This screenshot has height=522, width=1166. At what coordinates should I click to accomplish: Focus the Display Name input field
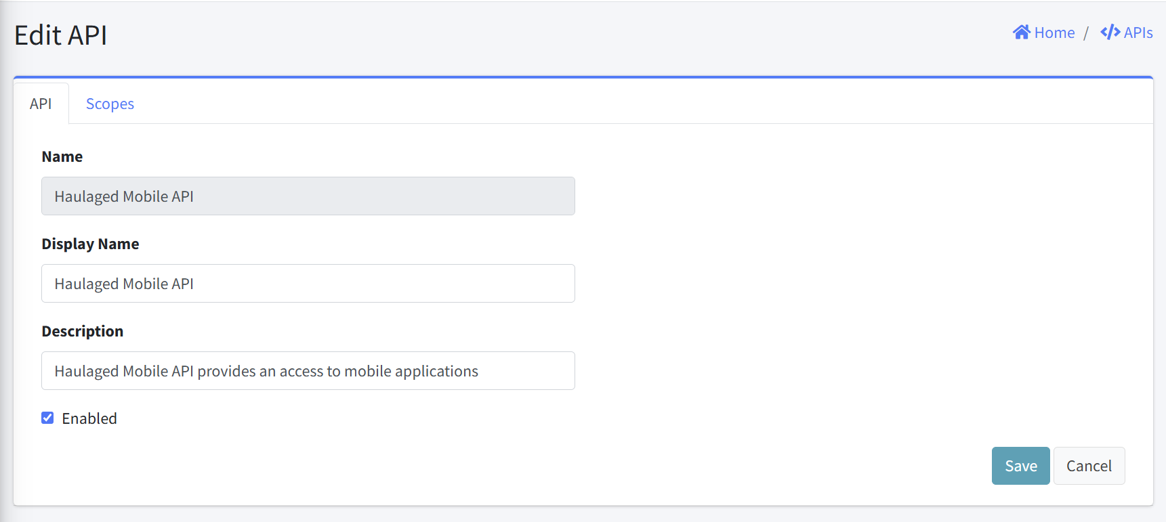tap(308, 284)
